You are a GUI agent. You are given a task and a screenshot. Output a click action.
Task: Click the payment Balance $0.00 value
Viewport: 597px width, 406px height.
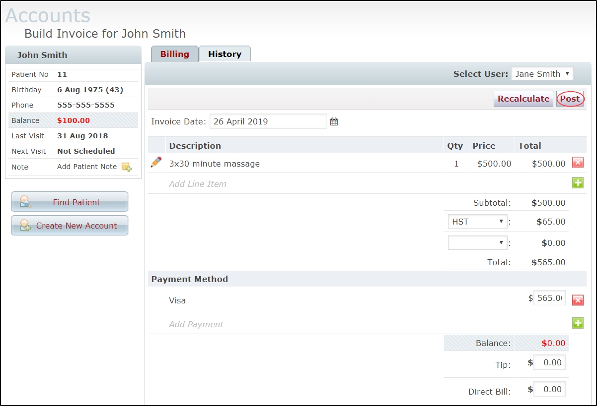point(553,343)
